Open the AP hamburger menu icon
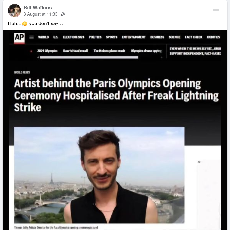 tap(31, 37)
